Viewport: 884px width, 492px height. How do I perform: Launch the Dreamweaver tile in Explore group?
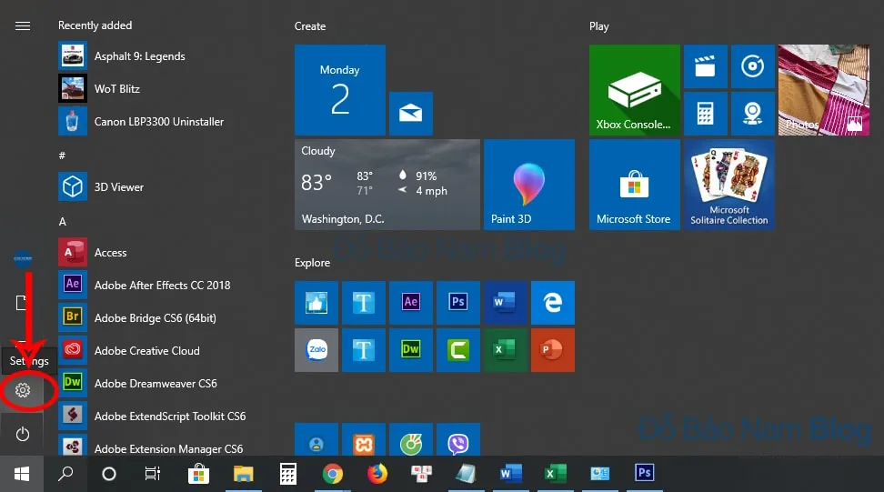point(411,350)
